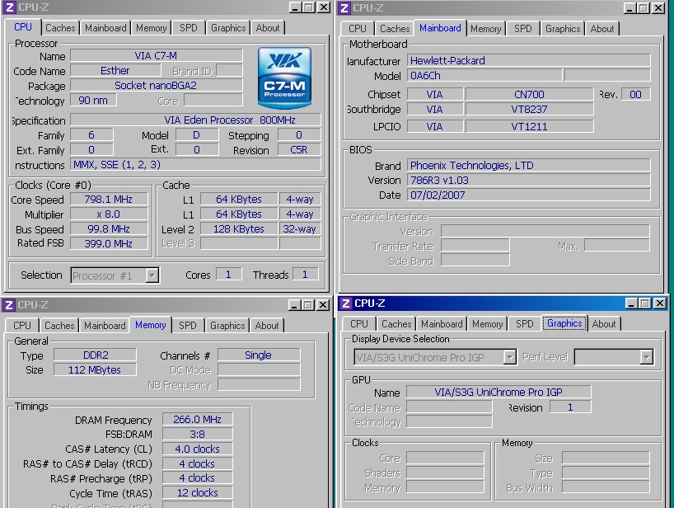Viewport: 674px width, 508px height.
Task: Open About tab in the Graphics window
Action: (x=603, y=324)
